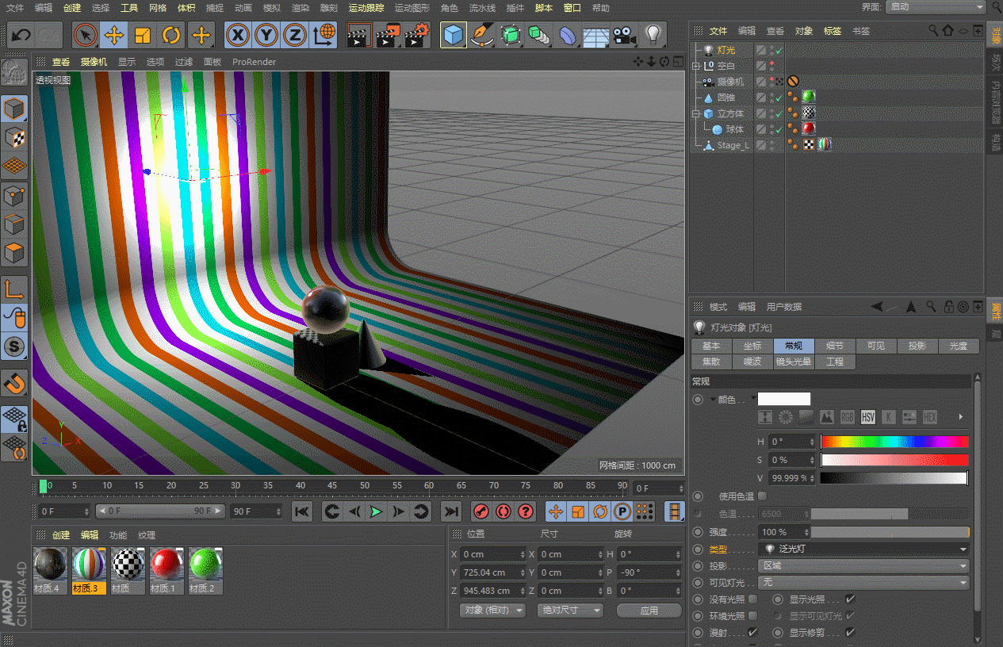Viewport: 1003px width, 647px height.
Task: Click the 应用 button in coordinates panel
Action: click(649, 611)
